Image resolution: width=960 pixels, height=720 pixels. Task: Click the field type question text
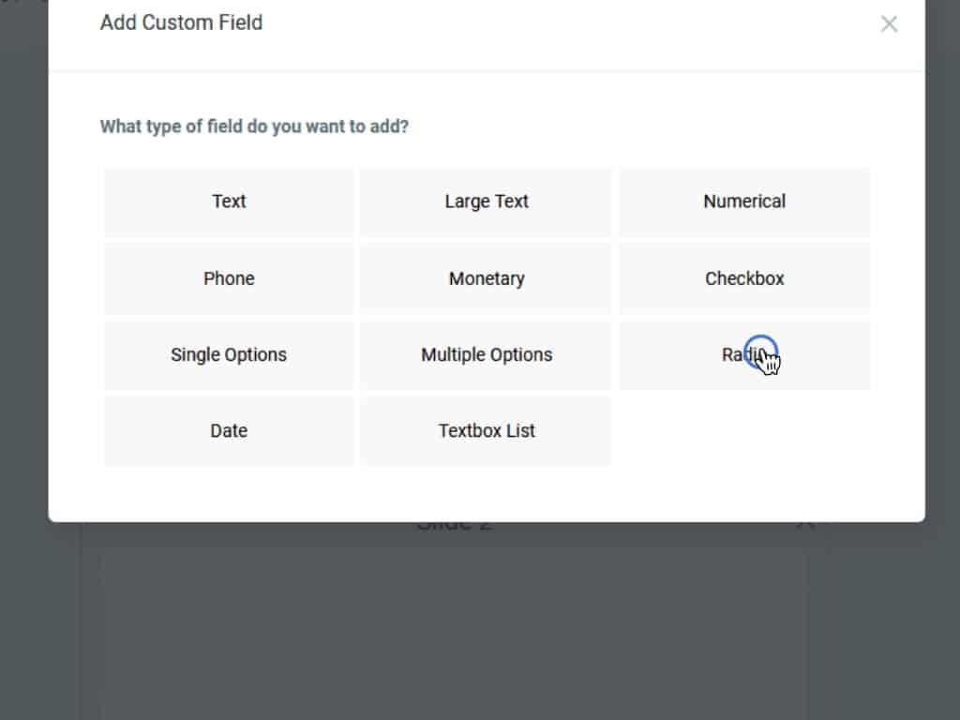[254, 126]
